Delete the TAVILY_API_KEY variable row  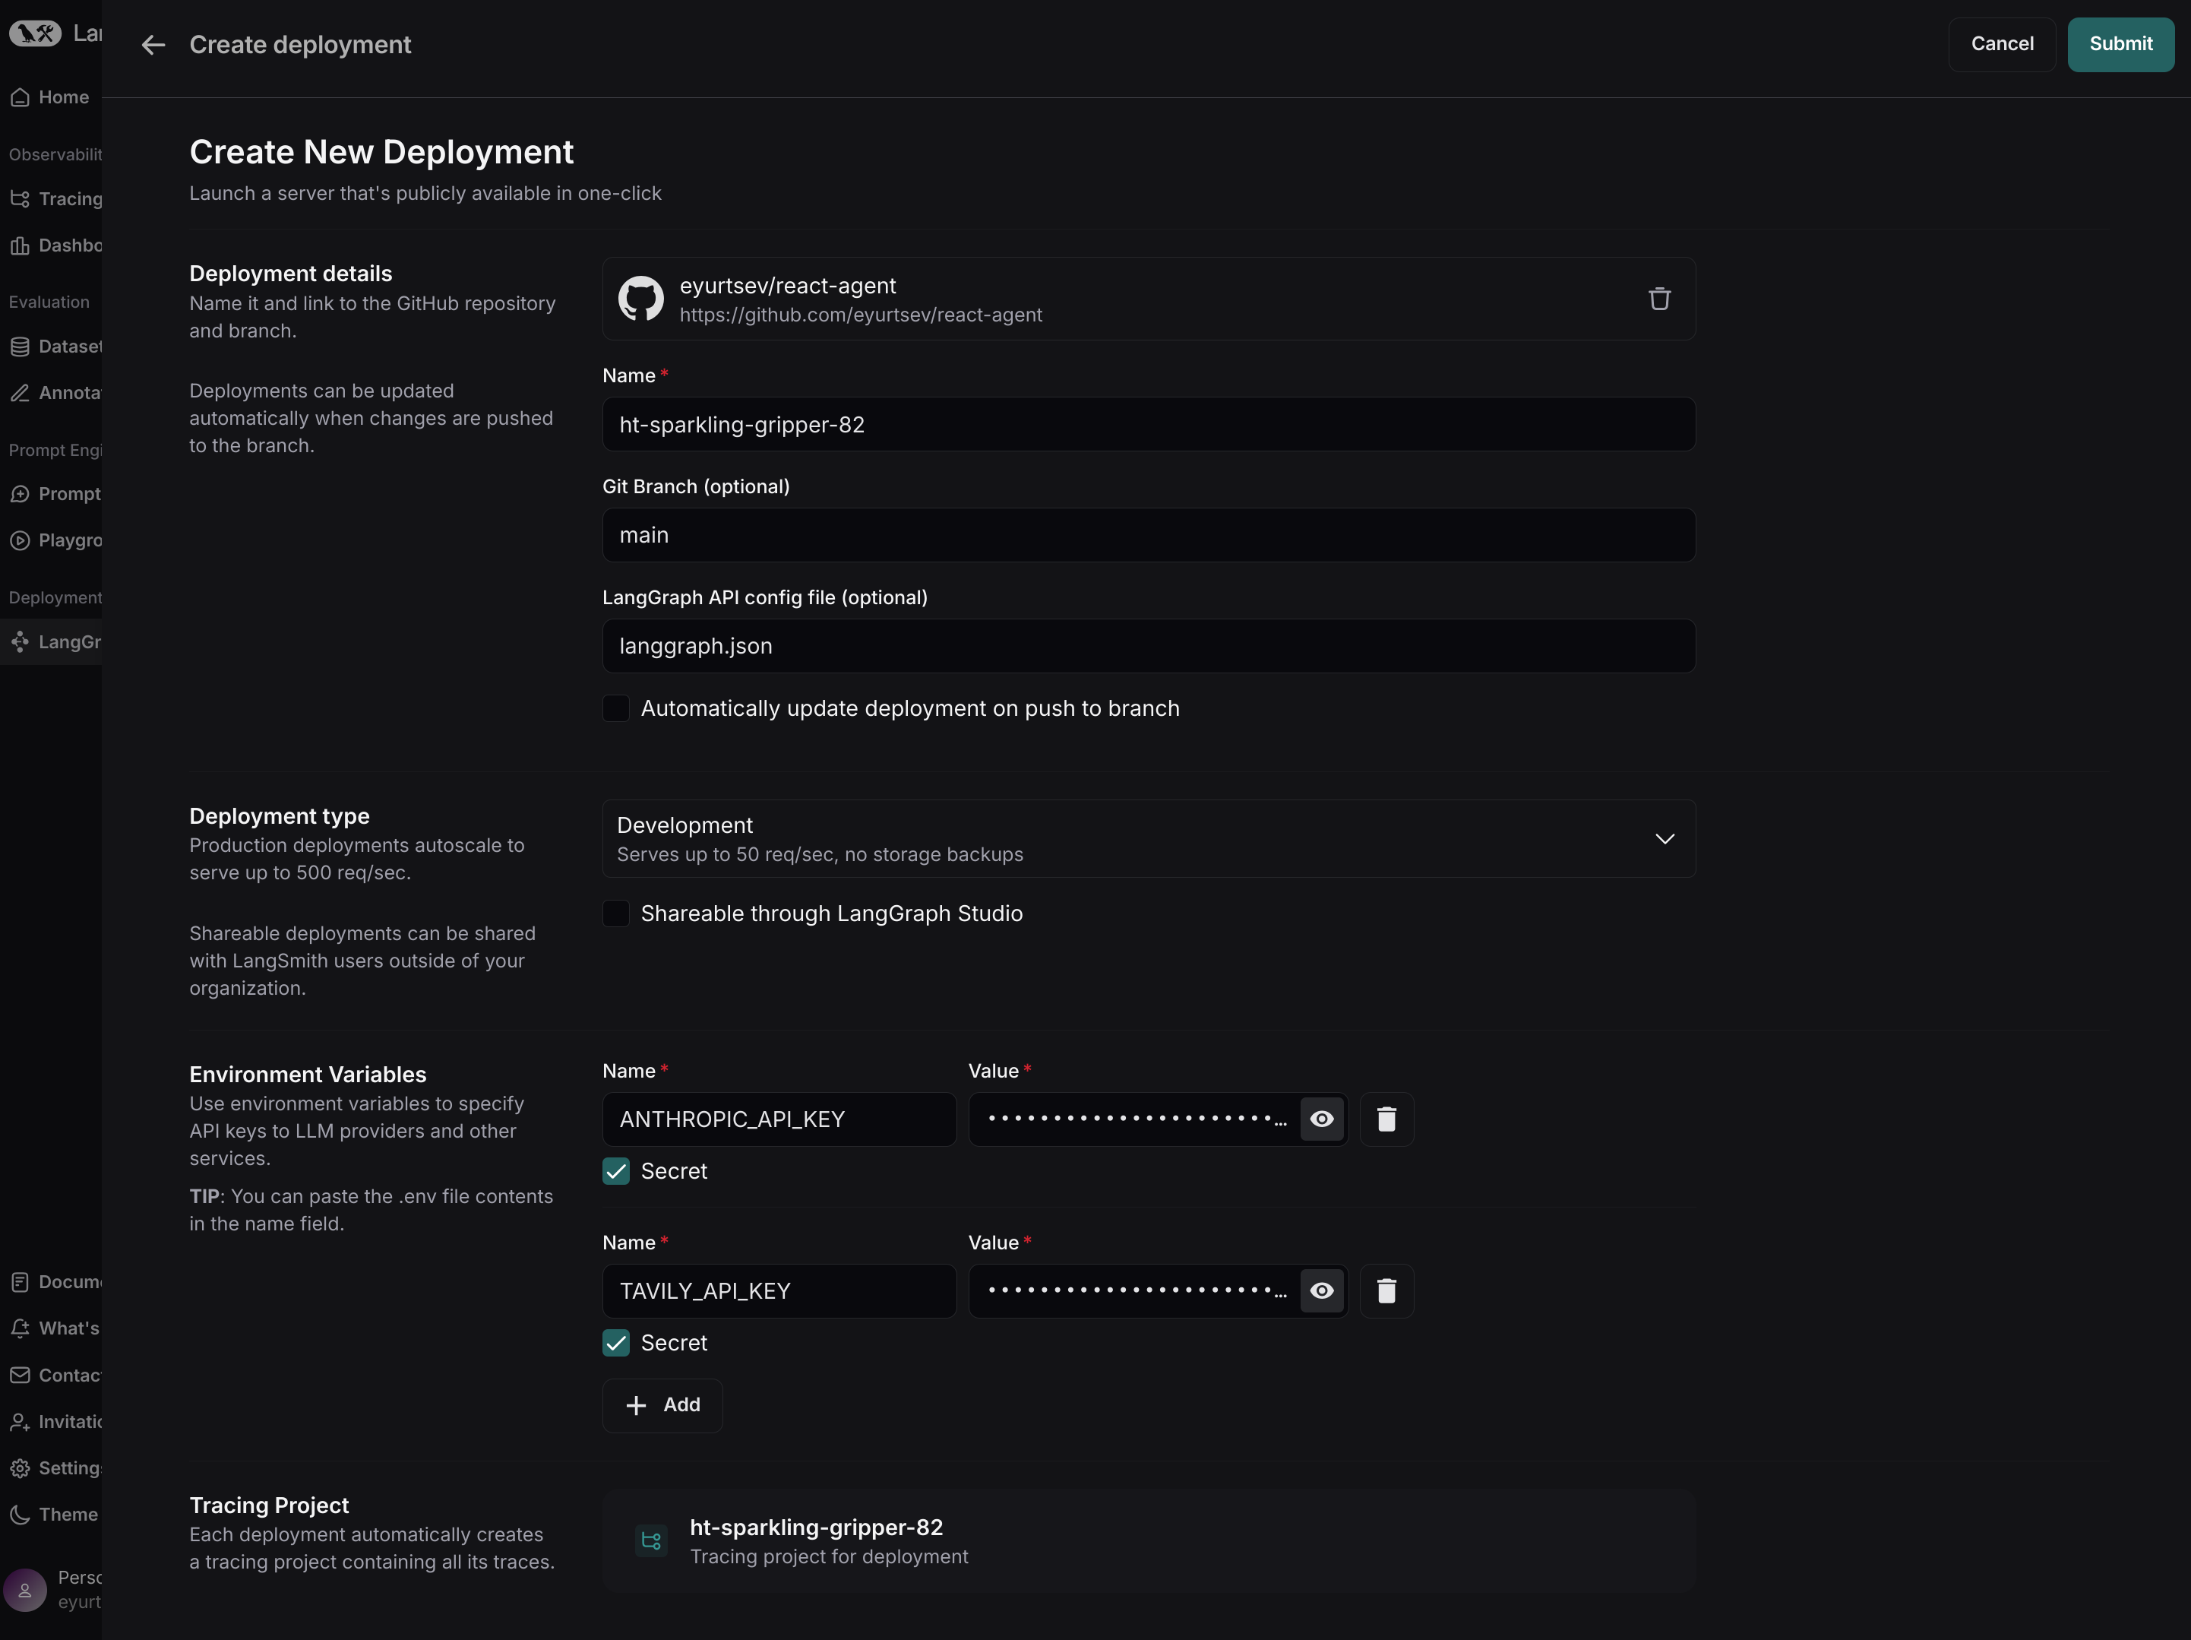click(x=1386, y=1291)
